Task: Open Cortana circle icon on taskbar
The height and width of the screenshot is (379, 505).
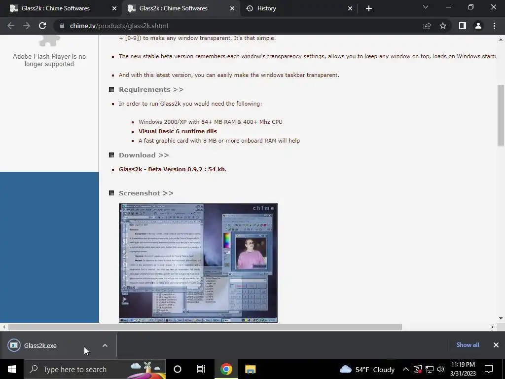Action: click(178, 369)
